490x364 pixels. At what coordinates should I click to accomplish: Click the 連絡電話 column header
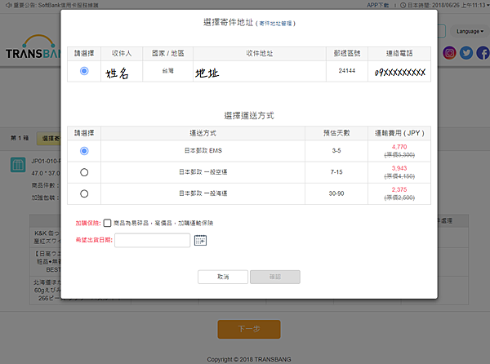[x=399, y=53]
